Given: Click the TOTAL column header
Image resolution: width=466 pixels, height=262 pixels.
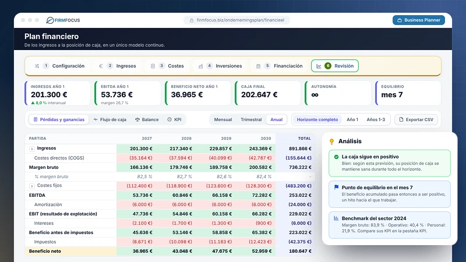Looking at the screenshot, I should (304, 139).
